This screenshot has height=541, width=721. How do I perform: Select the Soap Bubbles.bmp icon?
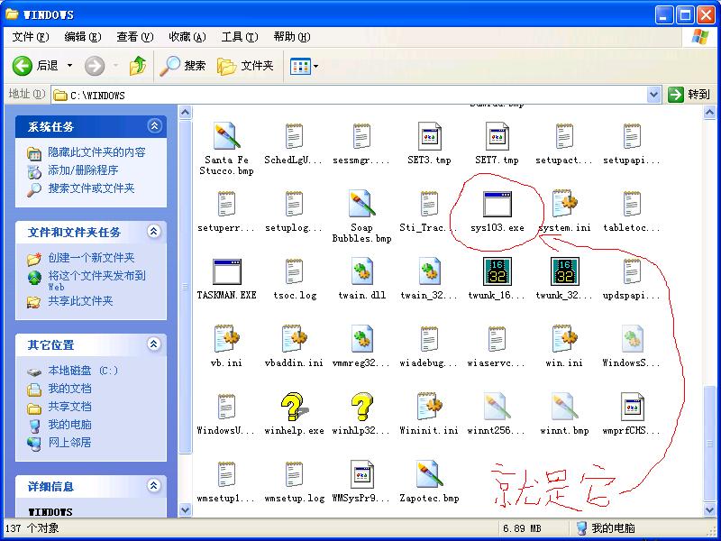pos(362,204)
